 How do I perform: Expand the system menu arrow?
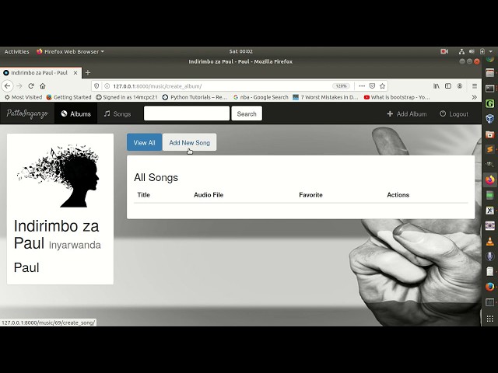tap(491, 51)
